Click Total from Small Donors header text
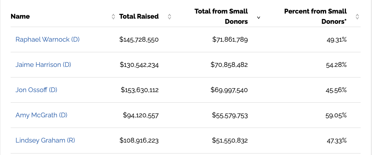372x155 pixels. coord(221,16)
